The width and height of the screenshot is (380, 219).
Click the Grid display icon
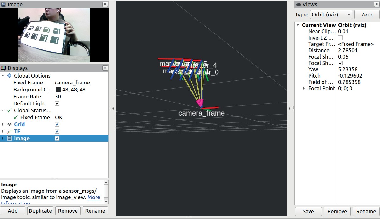[10, 124]
